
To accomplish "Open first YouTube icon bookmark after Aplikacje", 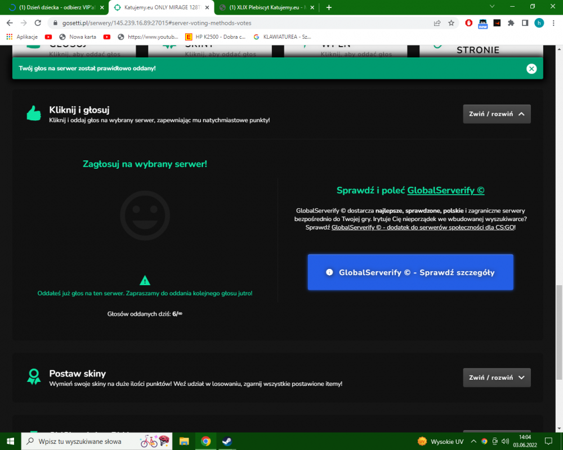I will pos(48,37).
